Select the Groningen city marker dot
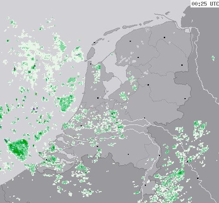 coord(164,37)
